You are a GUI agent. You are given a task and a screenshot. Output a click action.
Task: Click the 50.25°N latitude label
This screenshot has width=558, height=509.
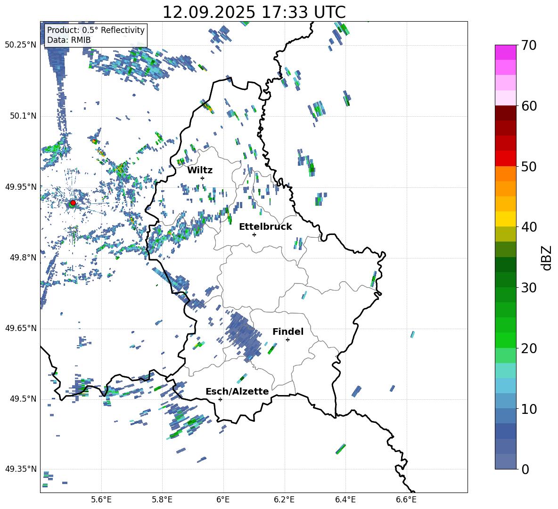(x=21, y=45)
